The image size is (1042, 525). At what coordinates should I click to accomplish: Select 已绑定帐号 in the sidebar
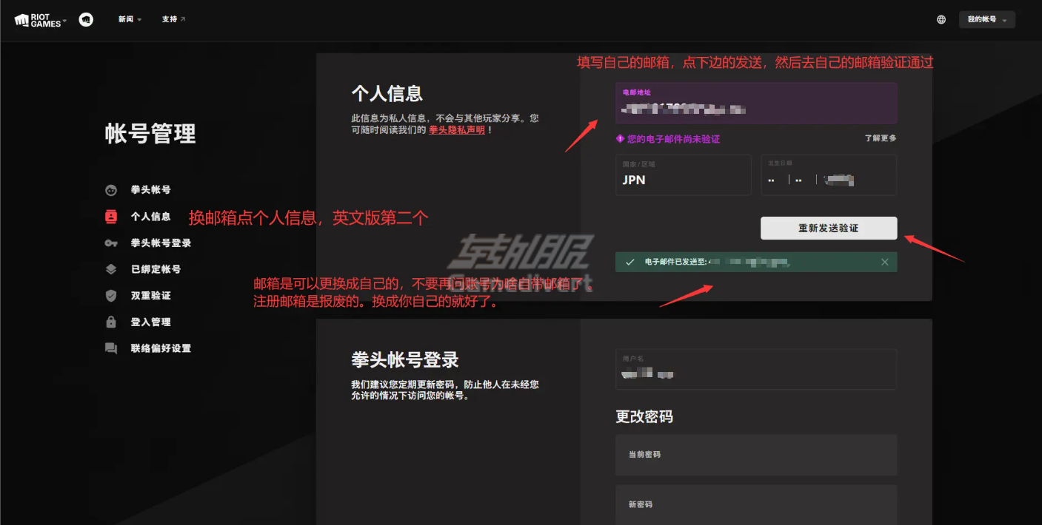[x=156, y=269]
